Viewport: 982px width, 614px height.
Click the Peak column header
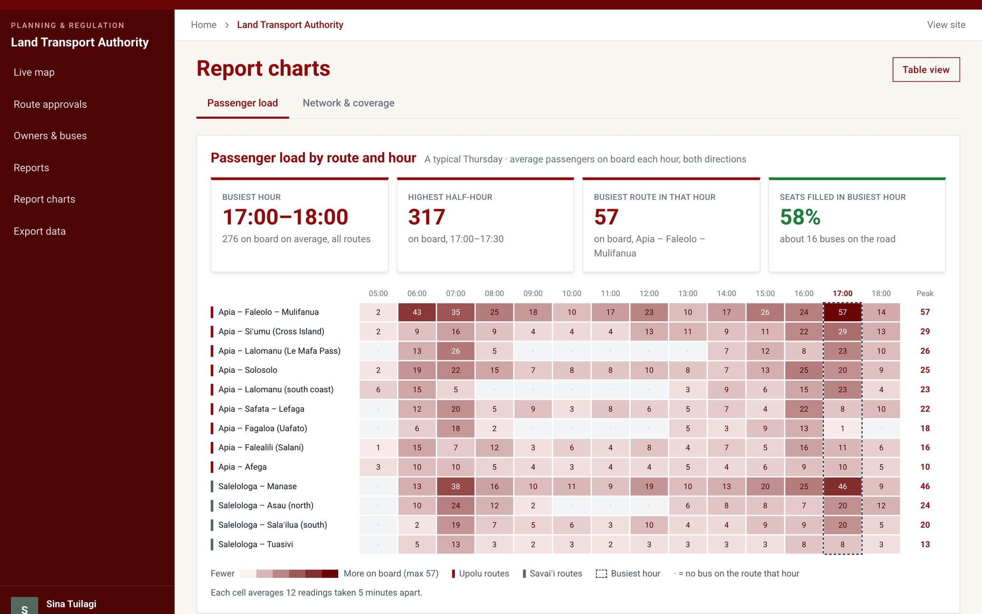point(925,293)
